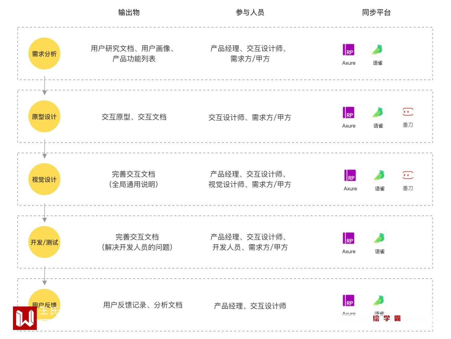Click the Axure icon in 用户反馈 row
The width and height of the screenshot is (451, 339).
coord(348,301)
